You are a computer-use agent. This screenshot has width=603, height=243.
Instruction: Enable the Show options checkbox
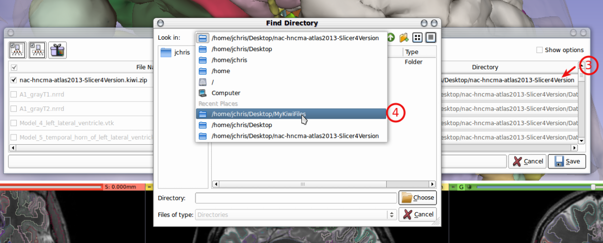click(540, 50)
